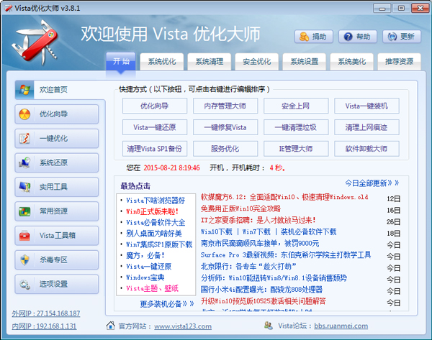Open the 系统设置 tab
Screen dimensions: 432x340
[304, 61]
